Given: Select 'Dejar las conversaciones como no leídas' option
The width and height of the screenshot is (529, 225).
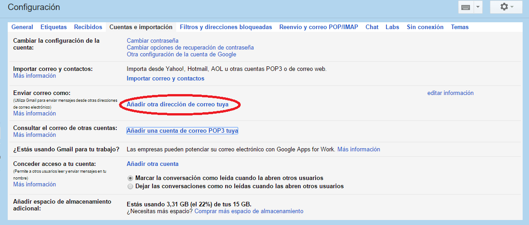Looking at the screenshot, I should pos(131,186).
